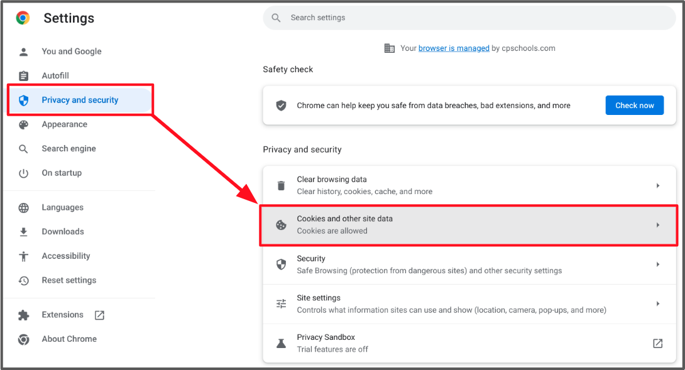Expand the Site settings row chevron

(x=658, y=303)
